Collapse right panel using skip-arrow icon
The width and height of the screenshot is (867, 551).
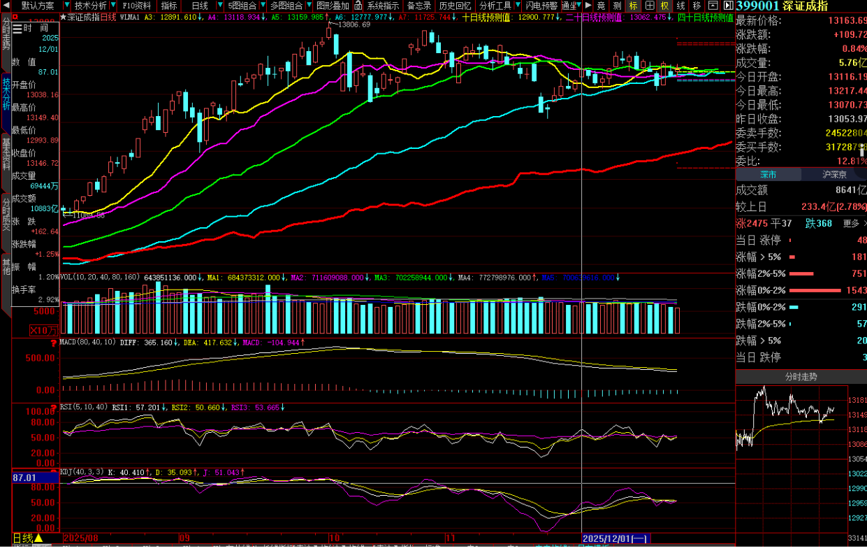pyautogui.click(x=729, y=6)
